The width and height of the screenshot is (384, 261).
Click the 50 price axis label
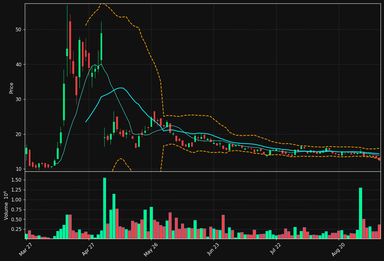click(18, 30)
